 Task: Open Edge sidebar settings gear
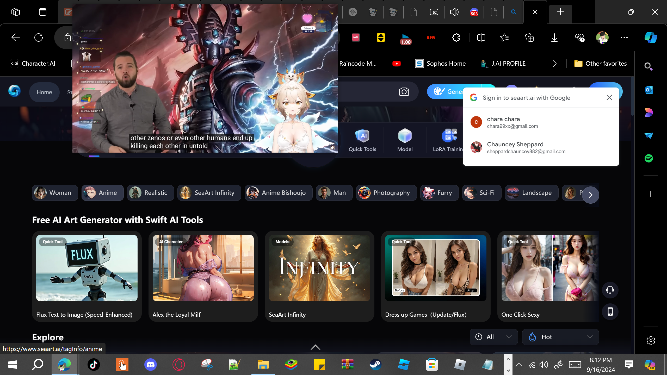pyautogui.click(x=651, y=340)
